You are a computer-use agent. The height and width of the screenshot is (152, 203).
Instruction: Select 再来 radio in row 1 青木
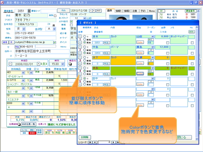click(84, 42)
